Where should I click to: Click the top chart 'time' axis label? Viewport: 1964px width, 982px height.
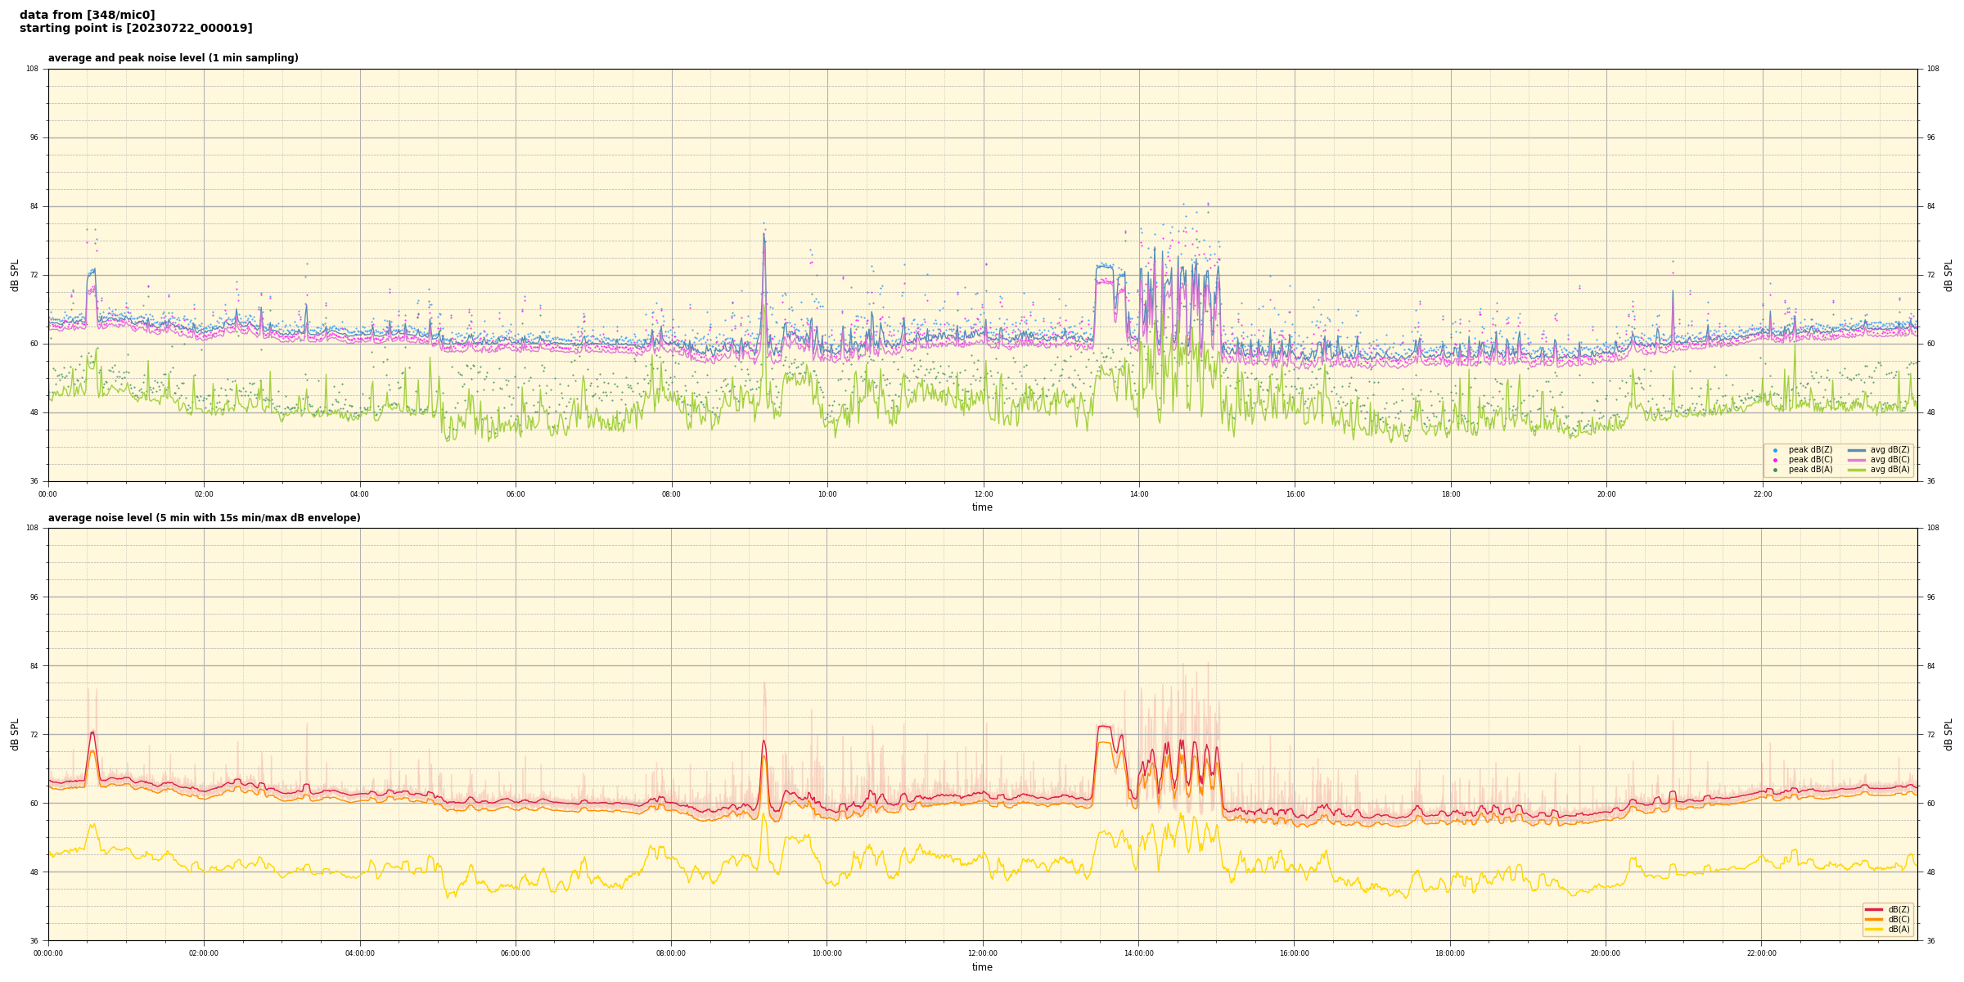click(x=982, y=507)
